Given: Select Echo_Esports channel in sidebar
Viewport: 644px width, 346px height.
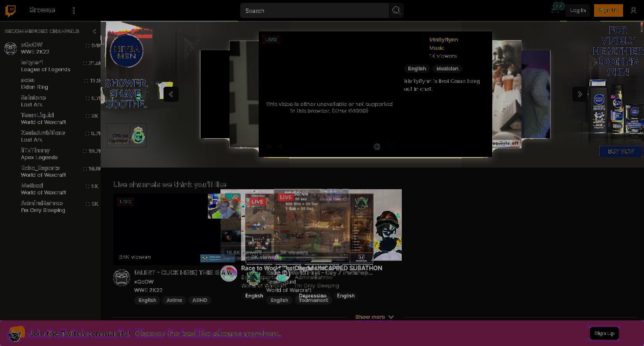Looking at the screenshot, I should pos(50,171).
